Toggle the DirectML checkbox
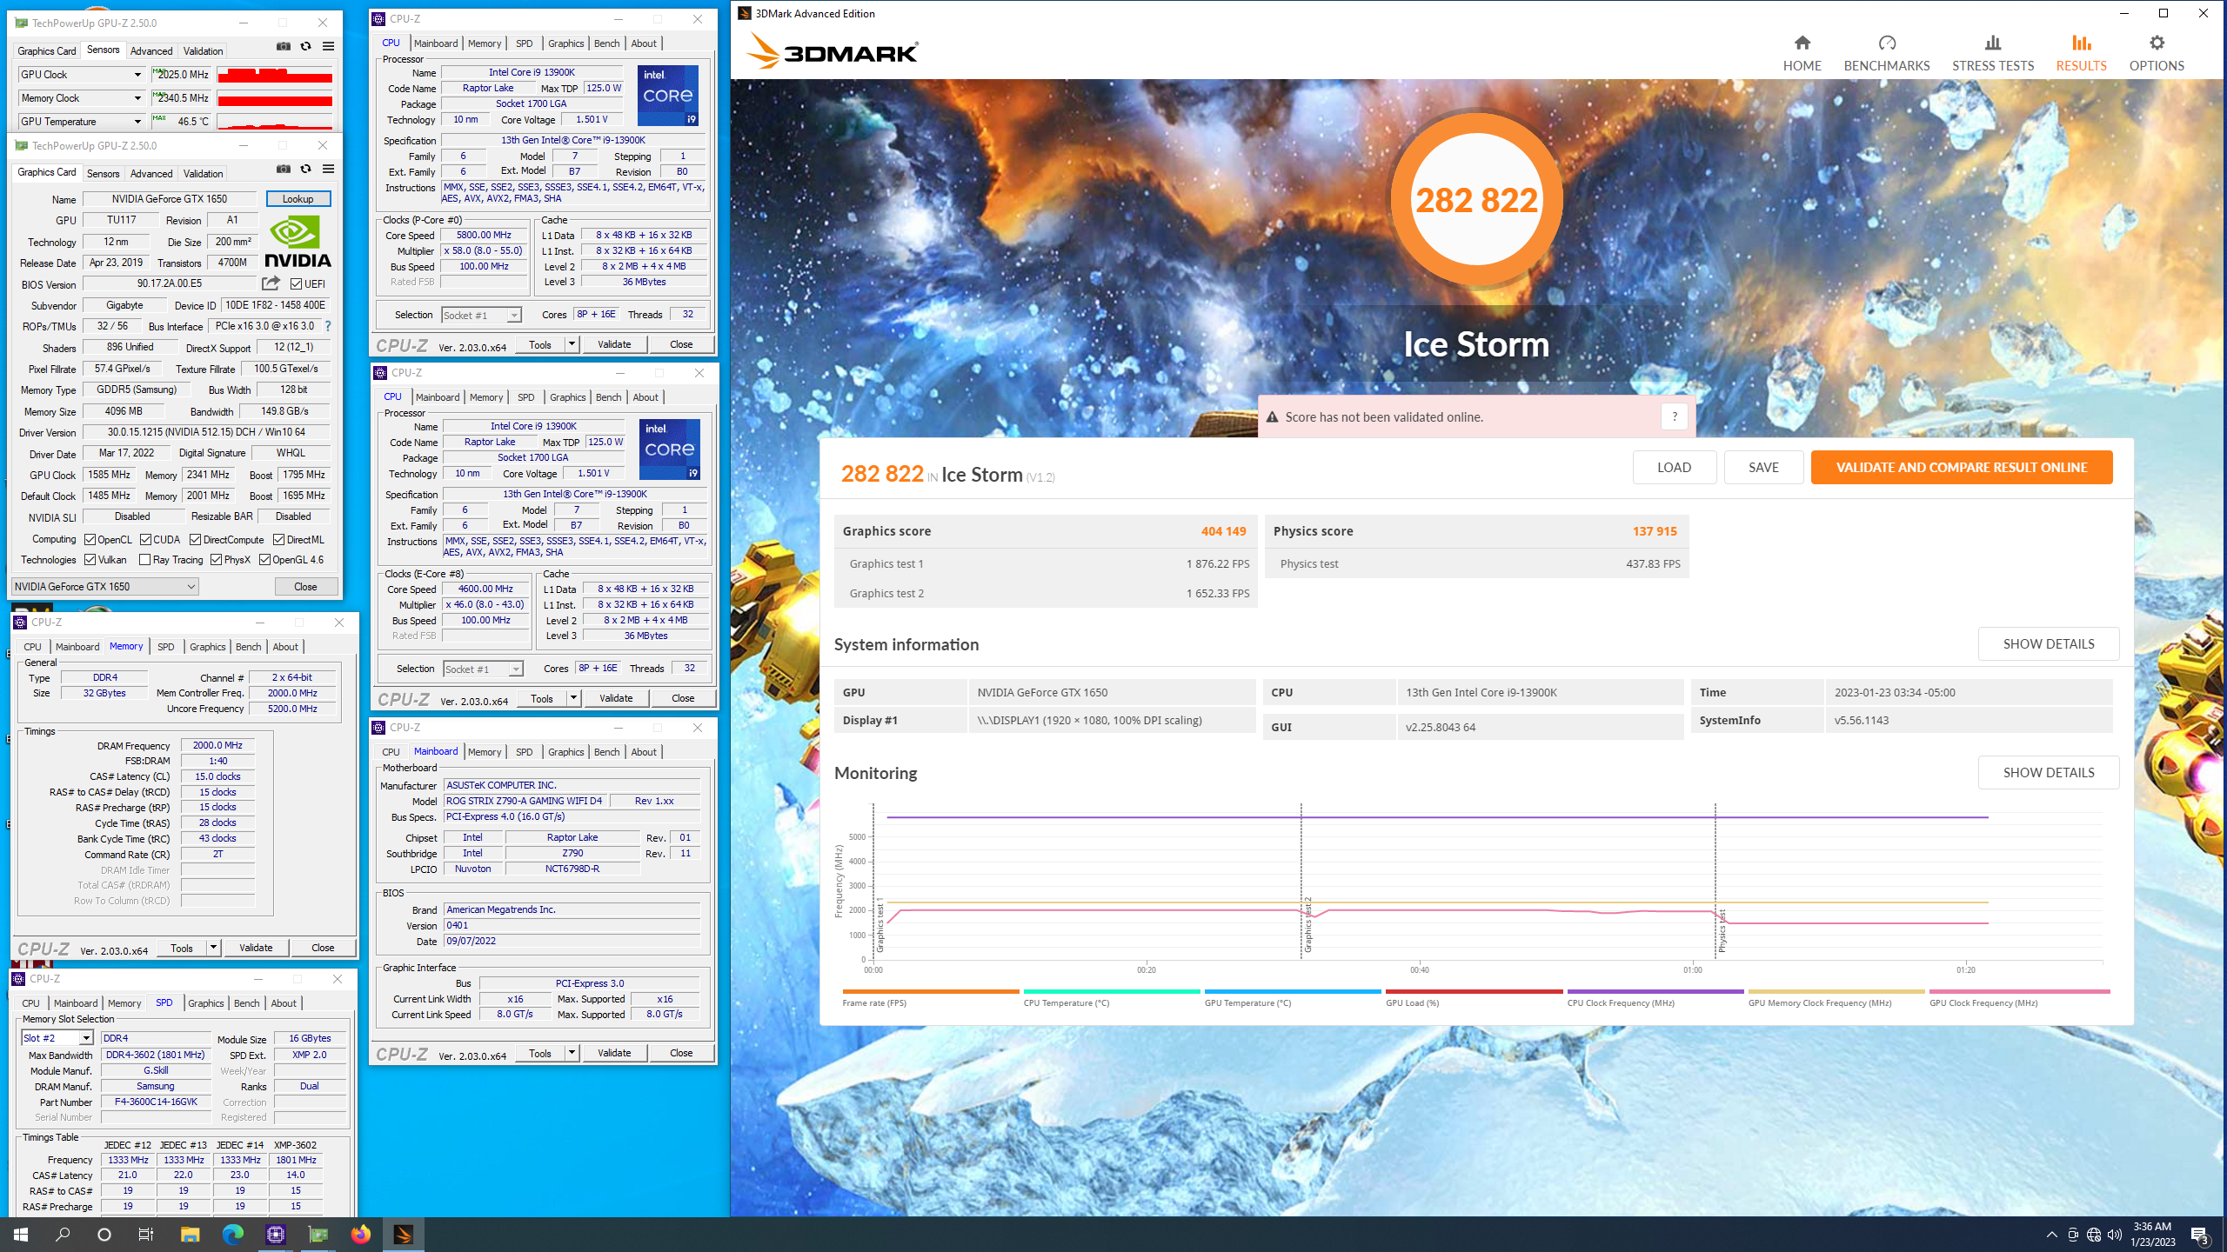 [278, 540]
